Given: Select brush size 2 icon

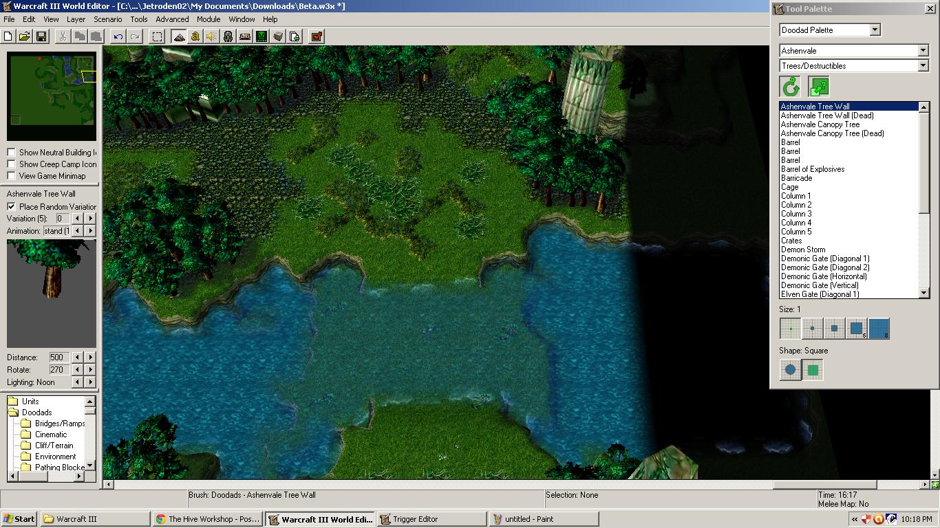Looking at the screenshot, I should click(813, 329).
